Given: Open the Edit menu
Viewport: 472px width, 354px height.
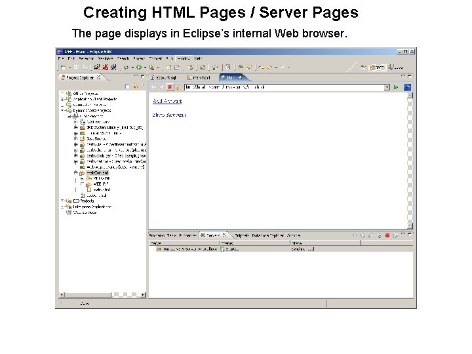Looking at the screenshot, I should coord(71,58).
